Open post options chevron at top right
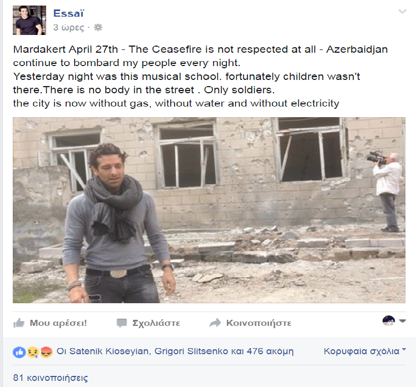 (402, 12)
